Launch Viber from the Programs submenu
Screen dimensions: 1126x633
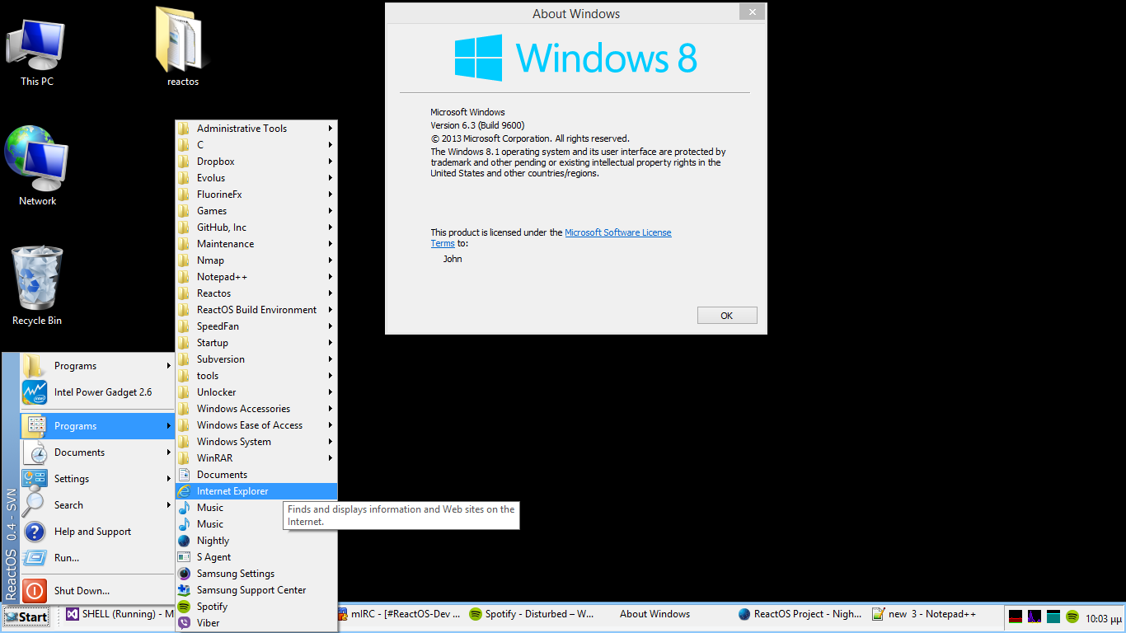click(256, 623)
